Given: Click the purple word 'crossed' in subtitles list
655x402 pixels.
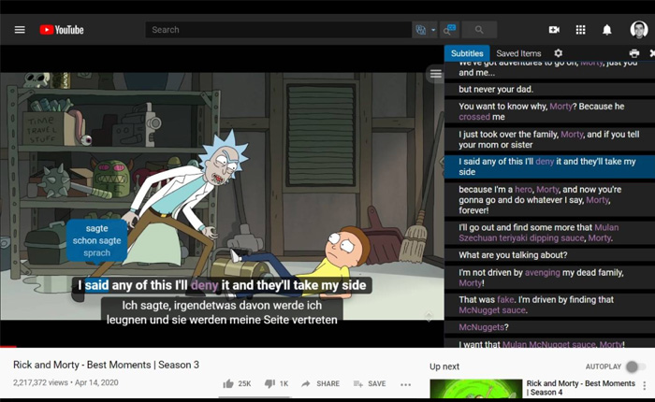Looking at the screenshot, I should point(474,117).
